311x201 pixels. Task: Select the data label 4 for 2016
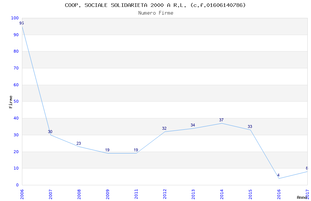278,175
